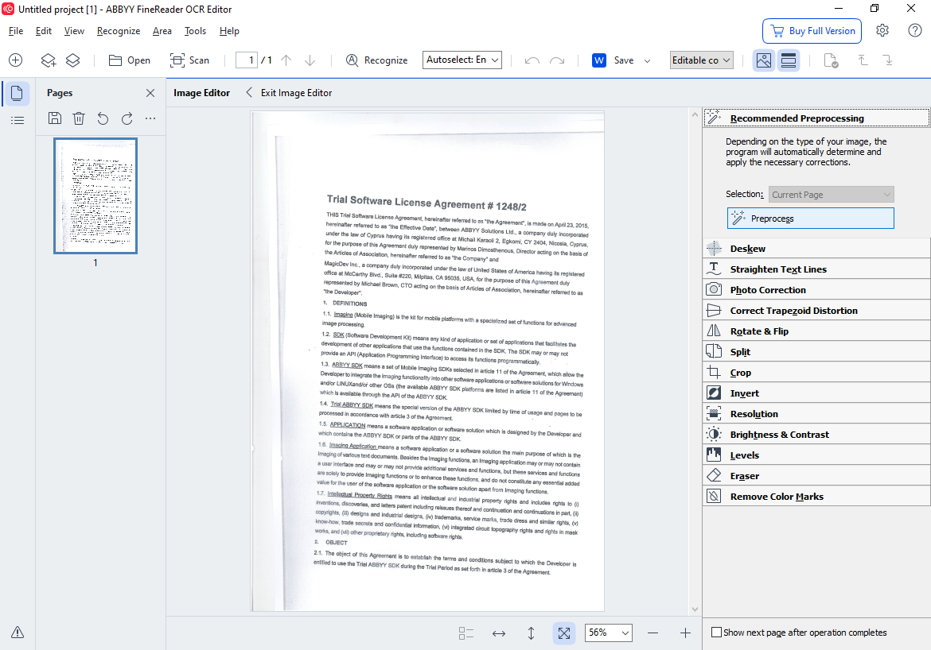Click Exit Image Editor
The width and height of the screenshot is (931, 650).
point(289,92)
